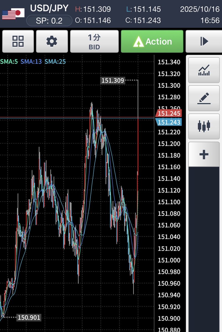222x332 pixels.
Task: Tap the C: 151.243 close value
Action: [143, 20]
